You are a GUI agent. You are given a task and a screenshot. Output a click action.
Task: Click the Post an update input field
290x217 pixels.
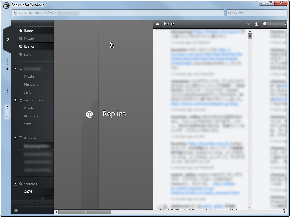(x=118, y=13)
